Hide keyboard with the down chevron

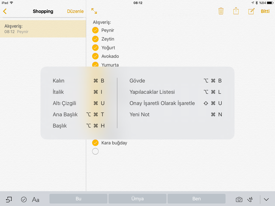(266, 199)
